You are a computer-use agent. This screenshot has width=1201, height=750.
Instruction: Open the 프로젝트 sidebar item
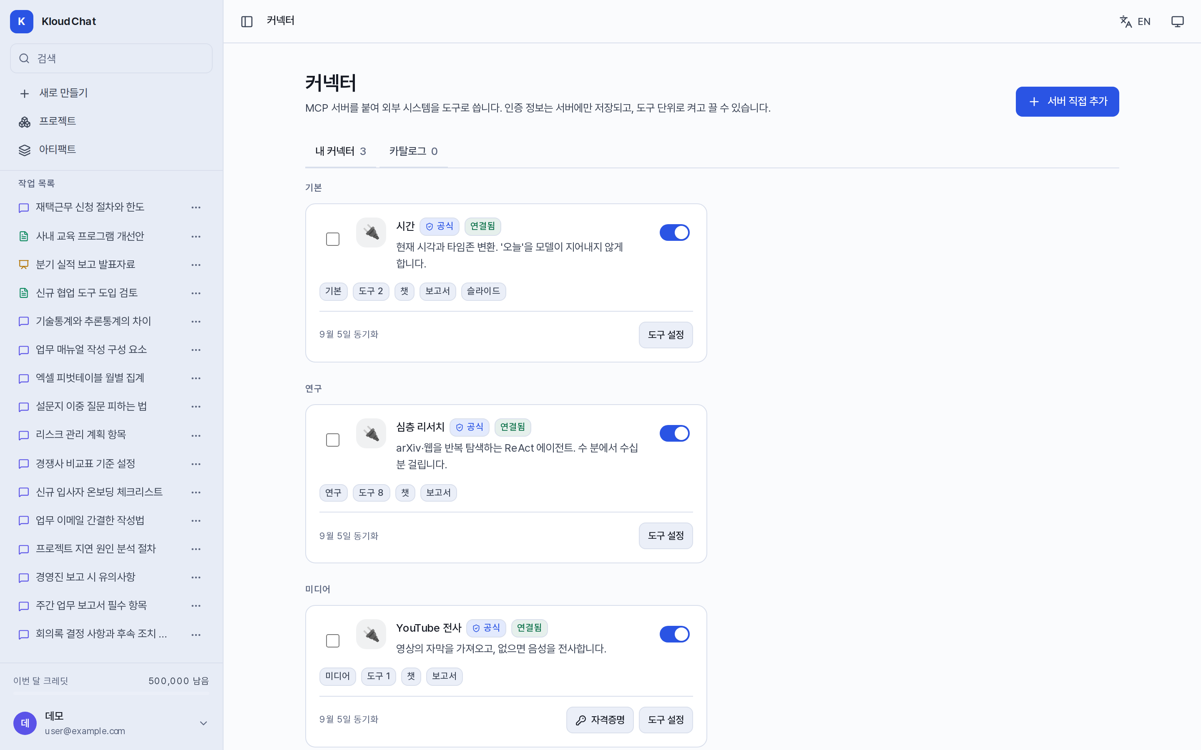point(111,121)
